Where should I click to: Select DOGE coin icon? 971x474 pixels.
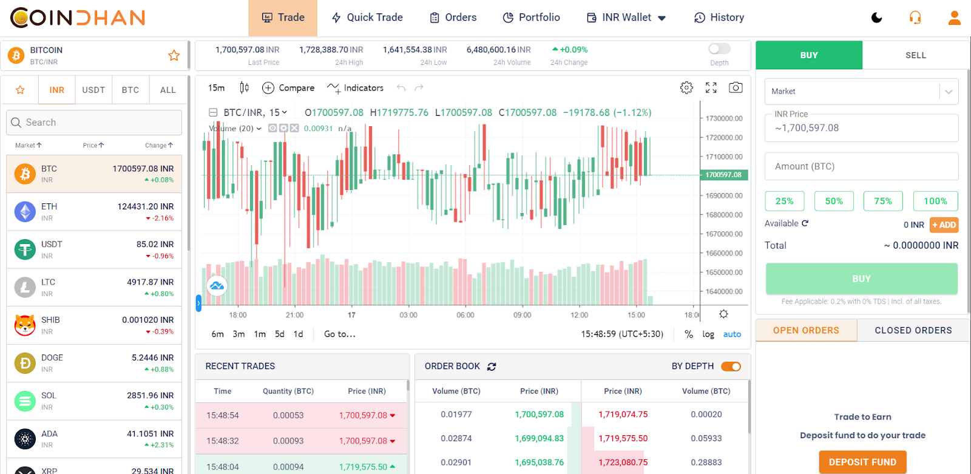pos(25,363)
